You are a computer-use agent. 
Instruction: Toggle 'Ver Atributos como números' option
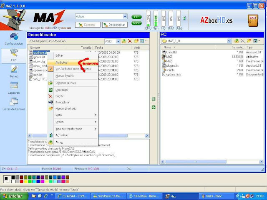coord(73,69)
